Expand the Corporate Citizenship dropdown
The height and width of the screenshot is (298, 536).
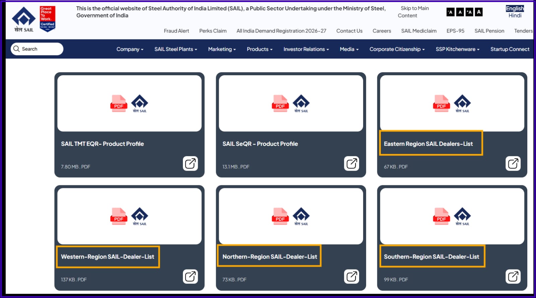pos(397,49)
